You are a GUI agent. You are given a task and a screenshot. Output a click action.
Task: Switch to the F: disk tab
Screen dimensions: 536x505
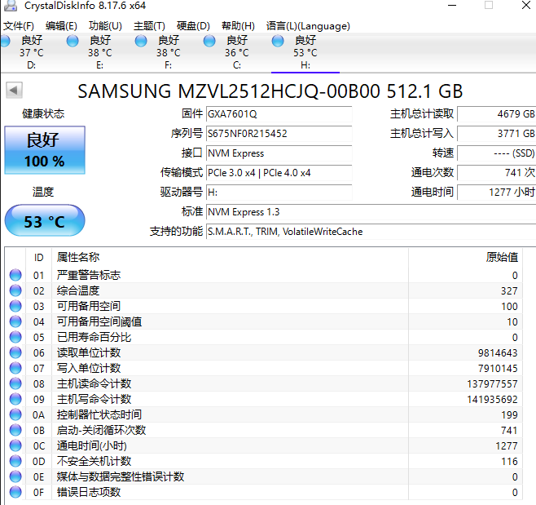pos(169,52)
